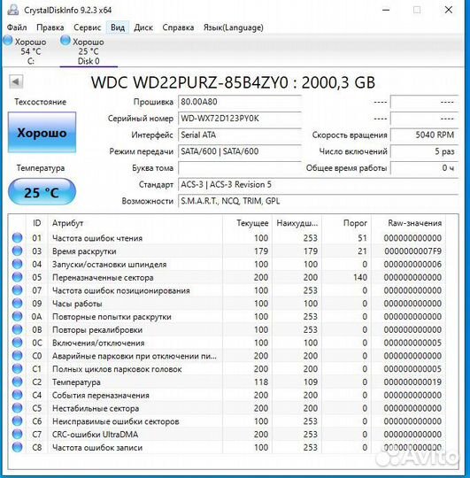Click status orb for attribute C6 uncorrectable sectors
The image size is (470, 478).
(x=18, y=421)
